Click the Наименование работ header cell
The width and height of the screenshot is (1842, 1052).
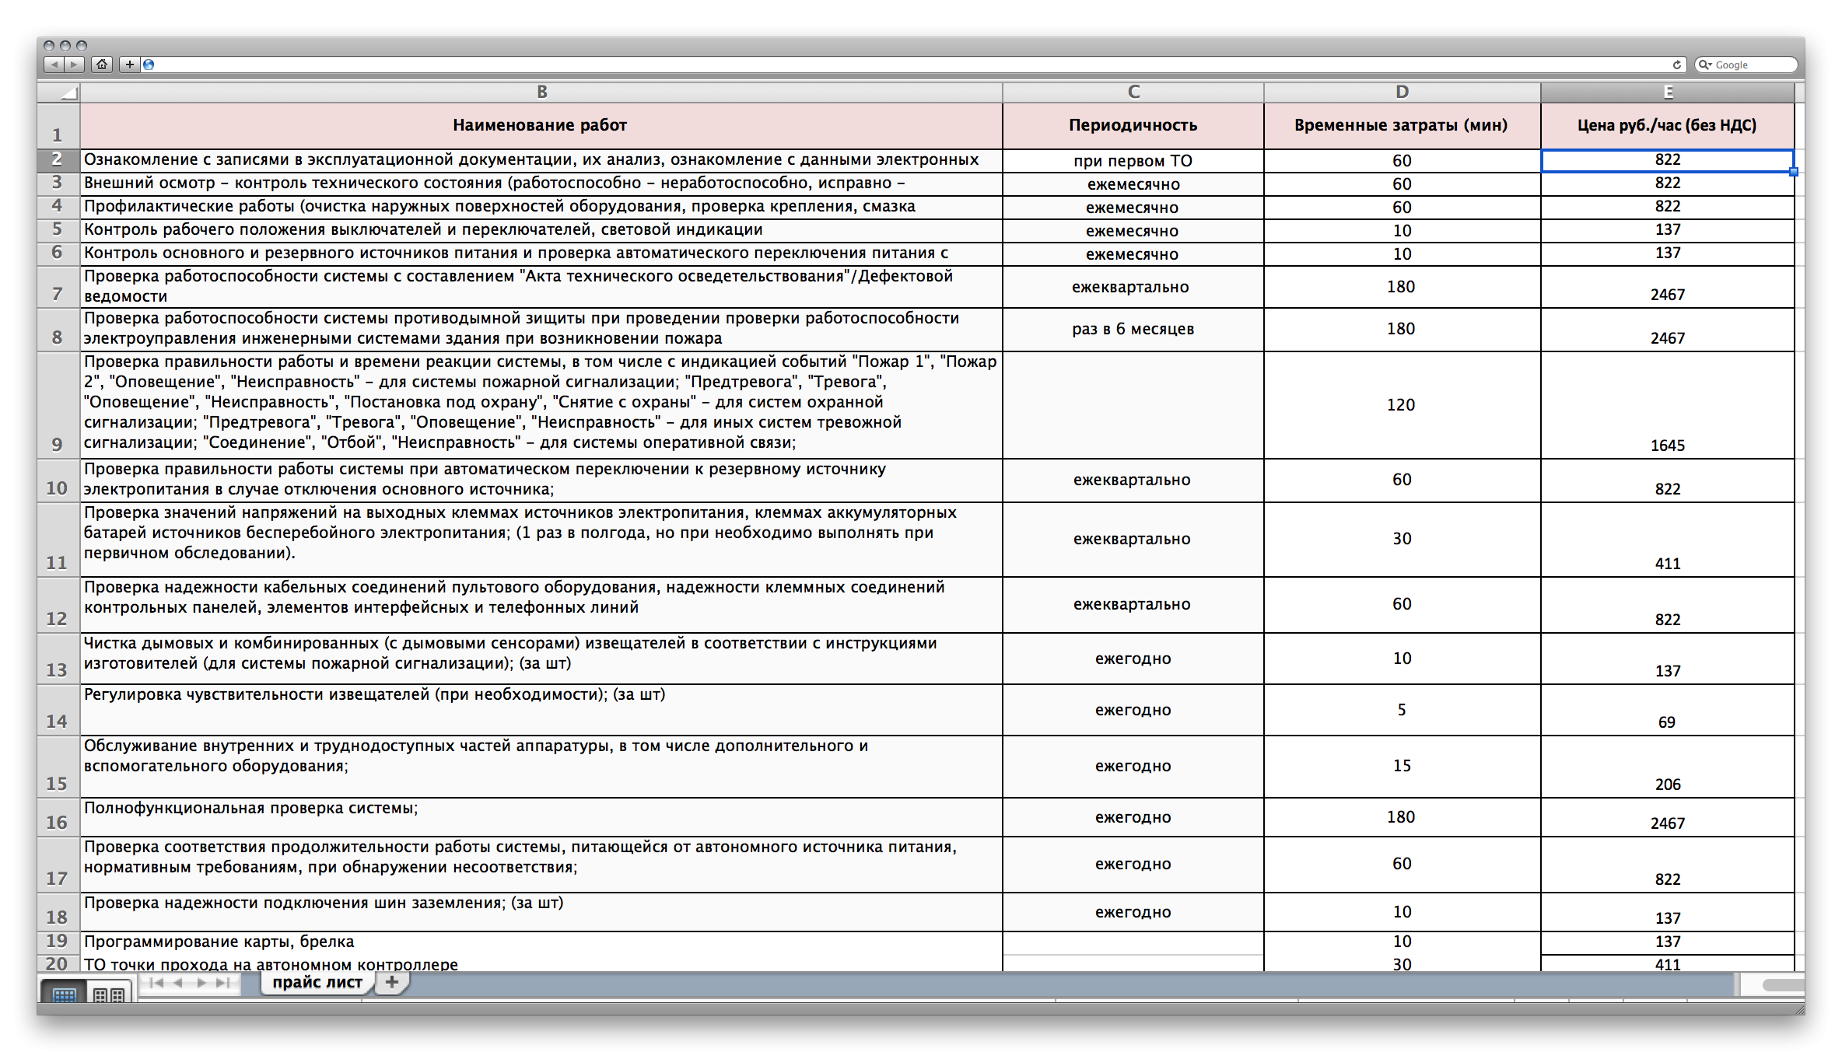coord(541,126)
